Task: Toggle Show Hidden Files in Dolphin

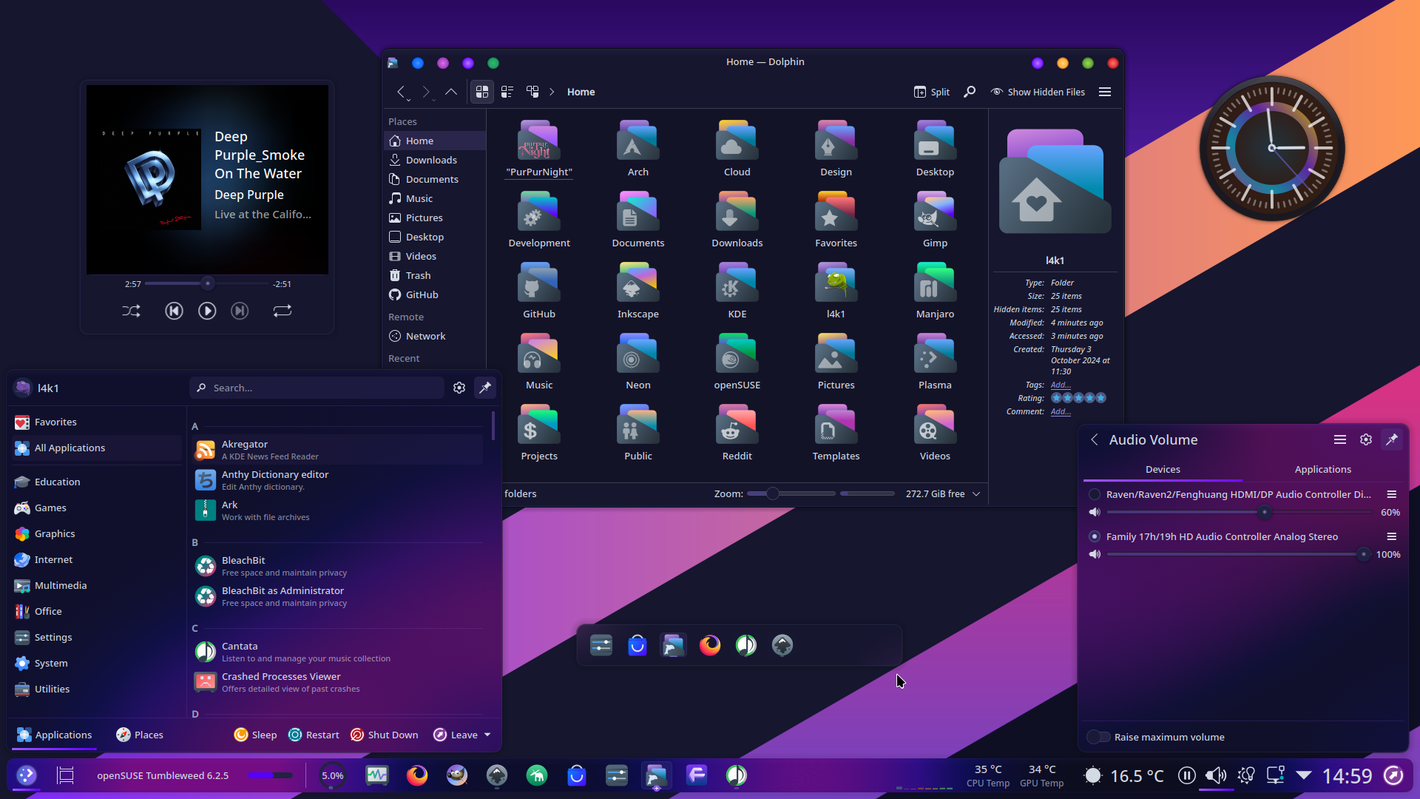Action: coord(1038,92)
